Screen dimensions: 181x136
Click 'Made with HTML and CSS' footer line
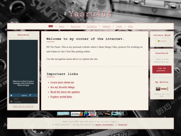(x=90, y=122)
